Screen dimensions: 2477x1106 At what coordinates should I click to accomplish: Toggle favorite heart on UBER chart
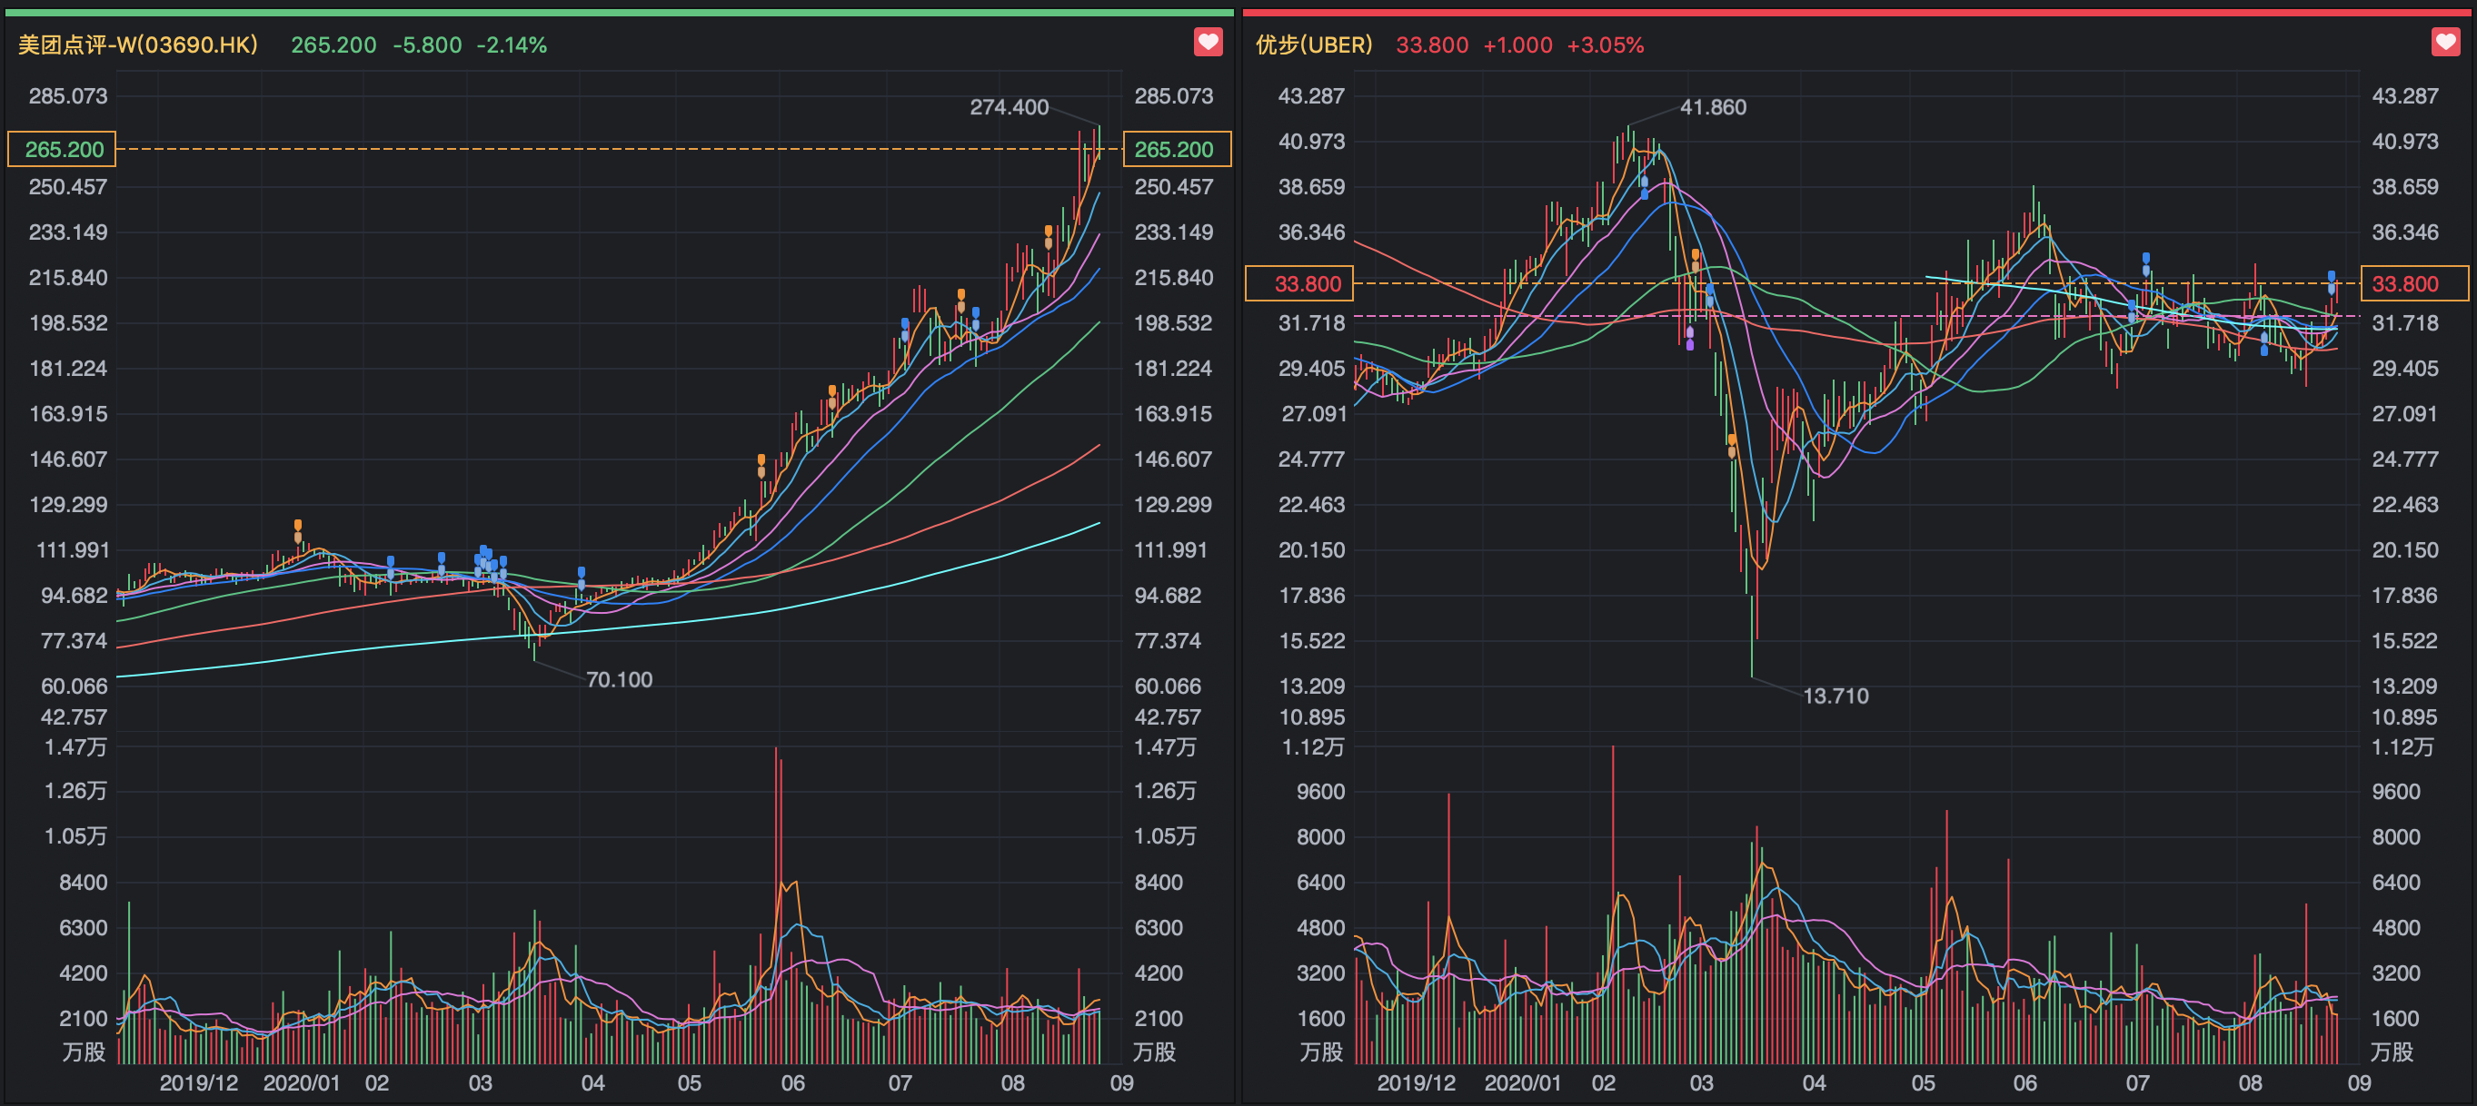coord(2445,43)
